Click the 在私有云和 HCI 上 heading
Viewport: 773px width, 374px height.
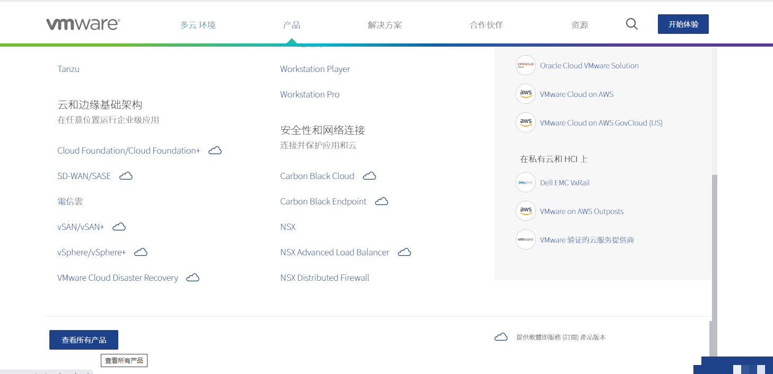tap(554, 159)
